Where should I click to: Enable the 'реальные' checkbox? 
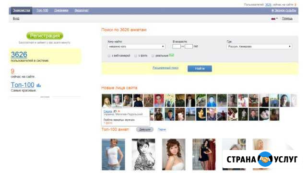153,56
